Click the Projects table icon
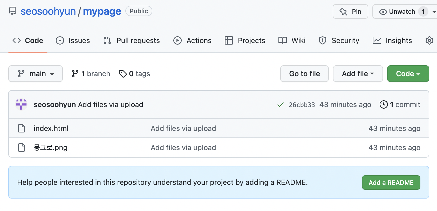 (229, 40)
